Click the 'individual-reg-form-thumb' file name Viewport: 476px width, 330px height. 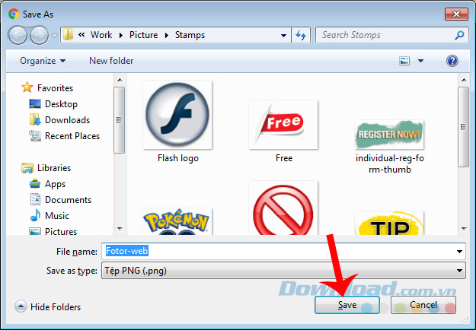pyautogui.click(x=390, y=163)
